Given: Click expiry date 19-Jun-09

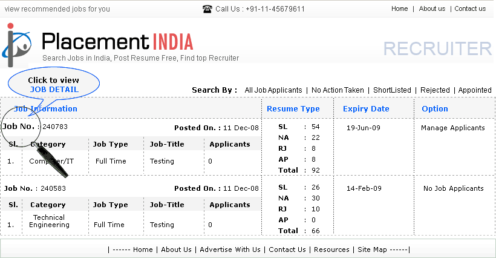Looking at the screenshot, I should point(363,128).
